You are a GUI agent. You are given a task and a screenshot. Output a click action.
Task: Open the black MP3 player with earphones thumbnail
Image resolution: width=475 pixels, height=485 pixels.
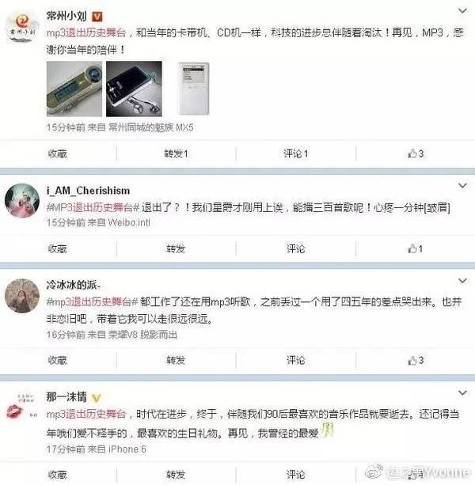134,89
